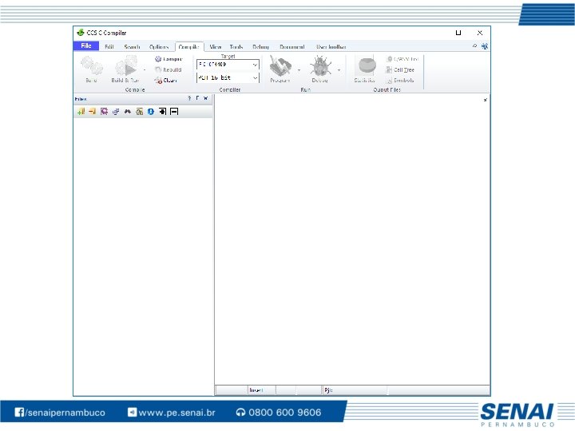The height and width of the screenshot is (431, 575).
Task: Switch to the View tab
Action: click(x=216, y=47)
